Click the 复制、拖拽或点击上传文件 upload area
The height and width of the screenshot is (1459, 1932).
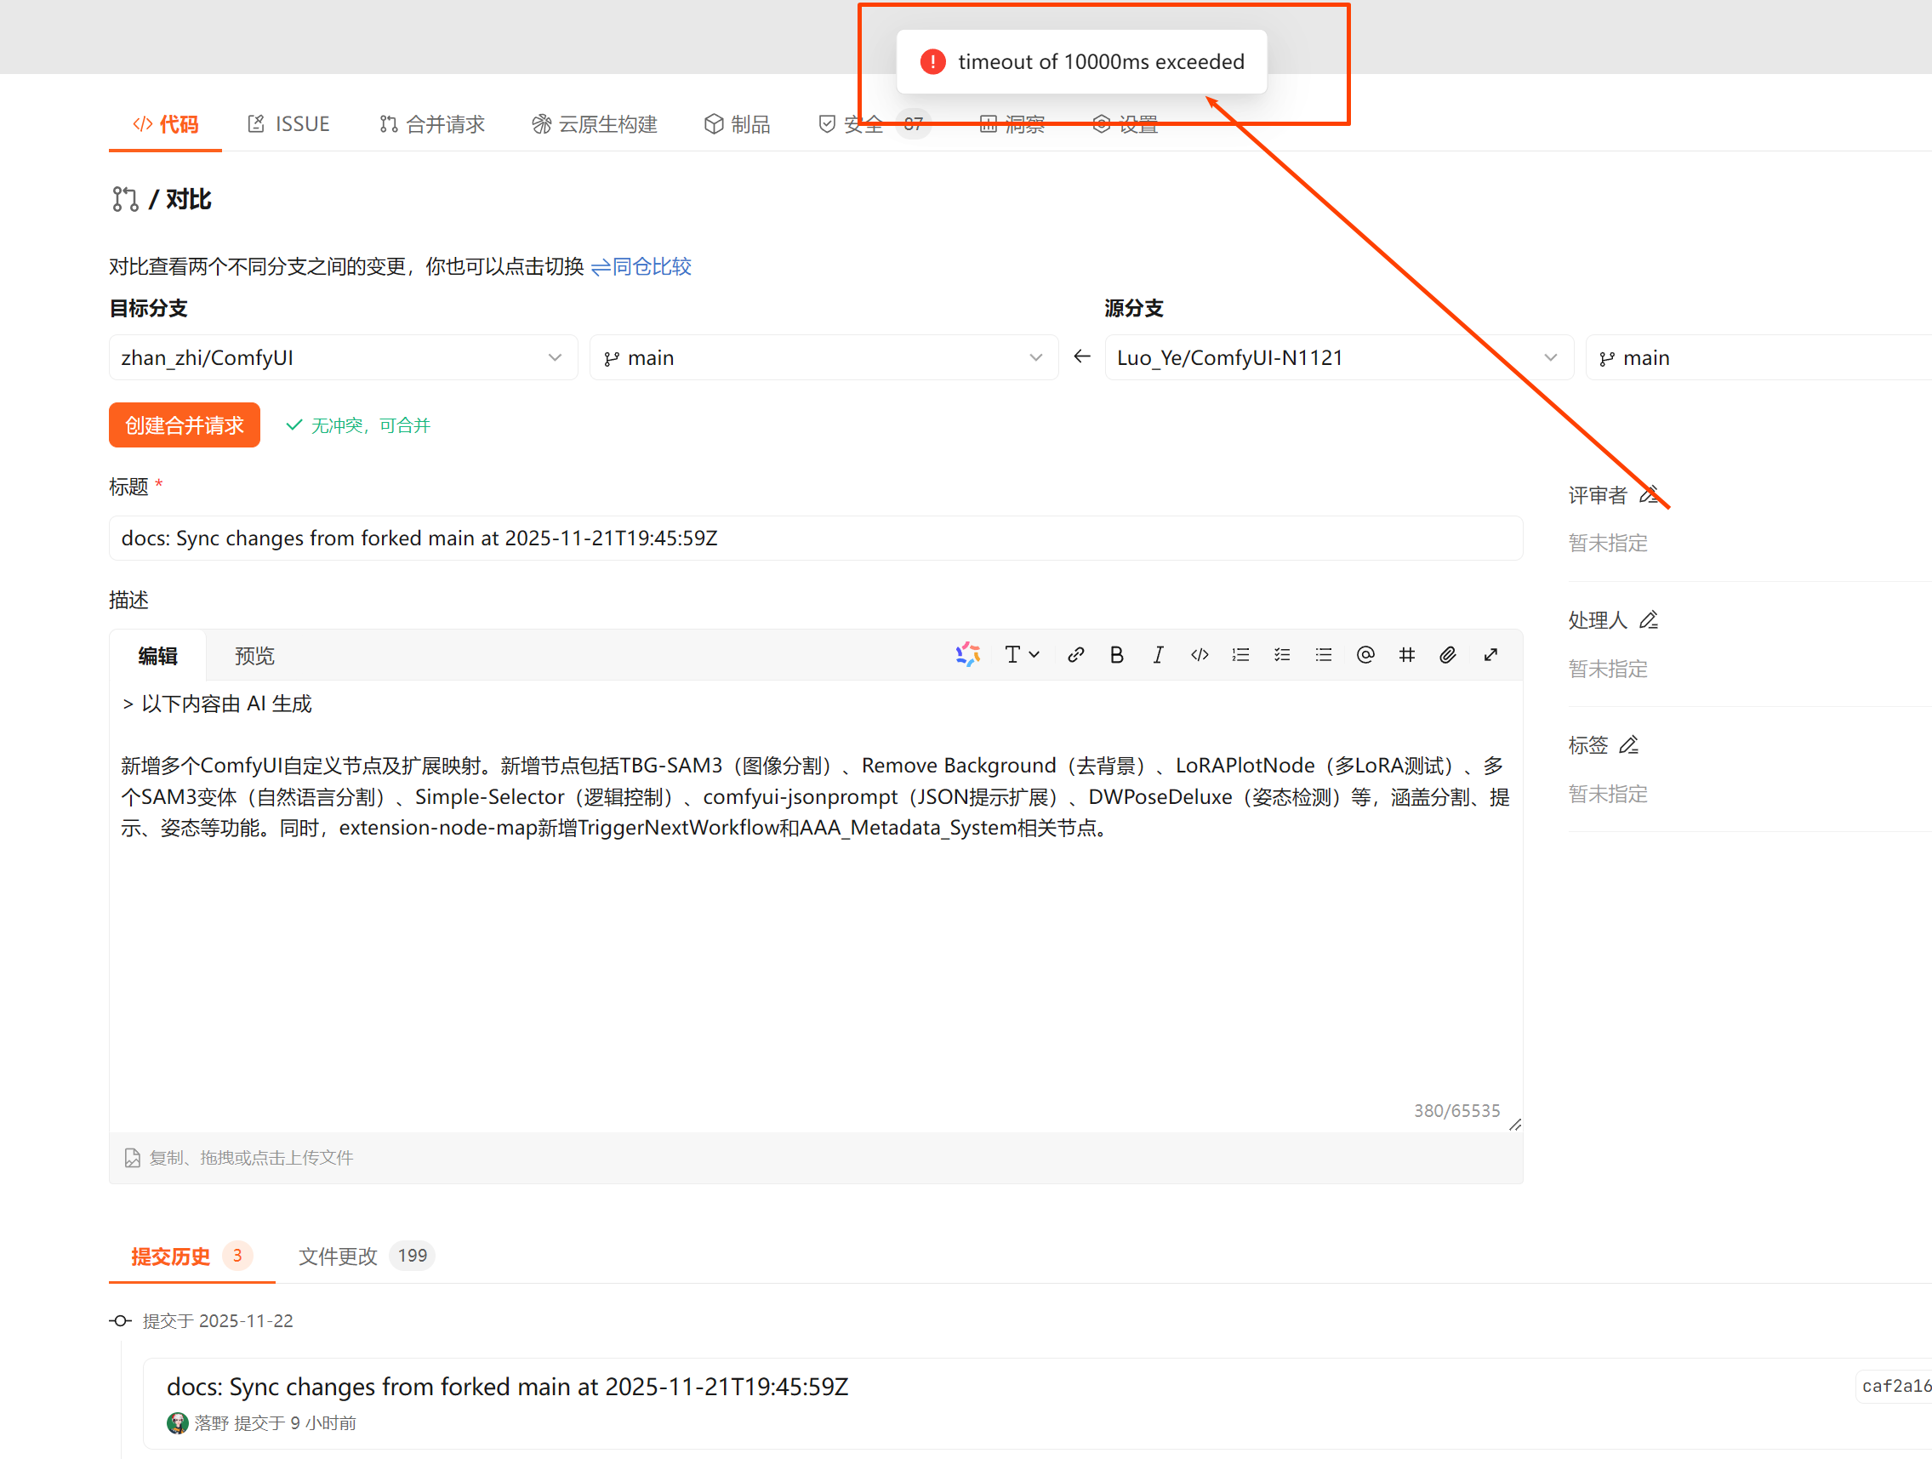pos(816,1158)
